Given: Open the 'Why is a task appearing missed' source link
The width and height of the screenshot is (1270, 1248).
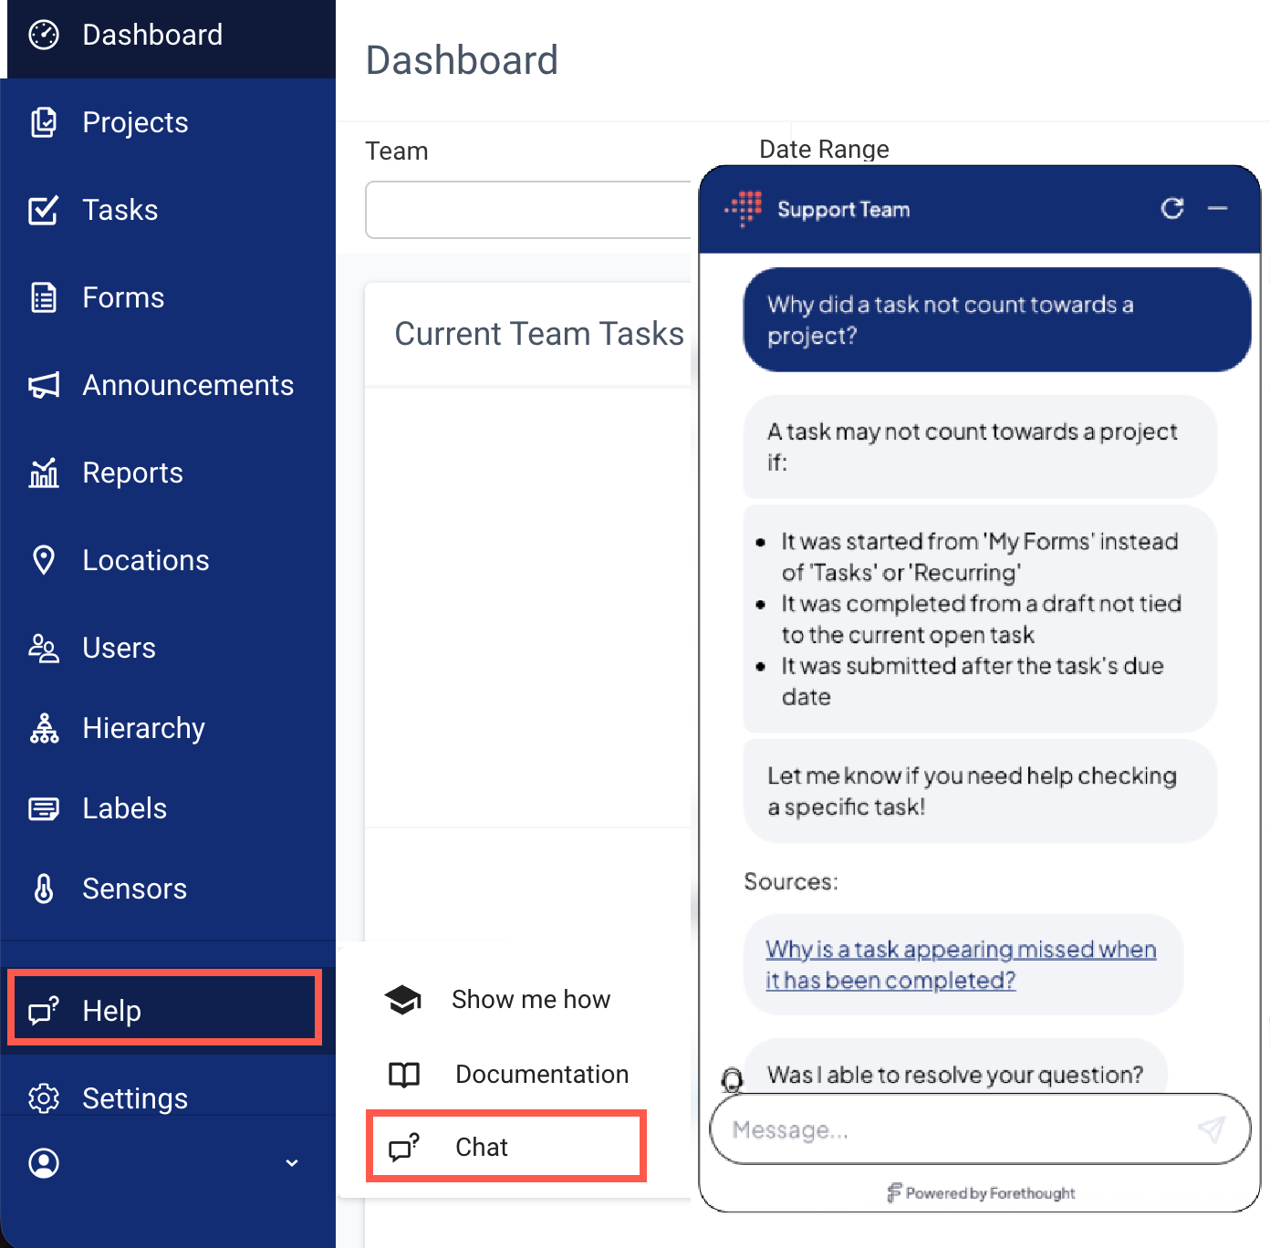Looking at the screenshot, I should point(961,964).
